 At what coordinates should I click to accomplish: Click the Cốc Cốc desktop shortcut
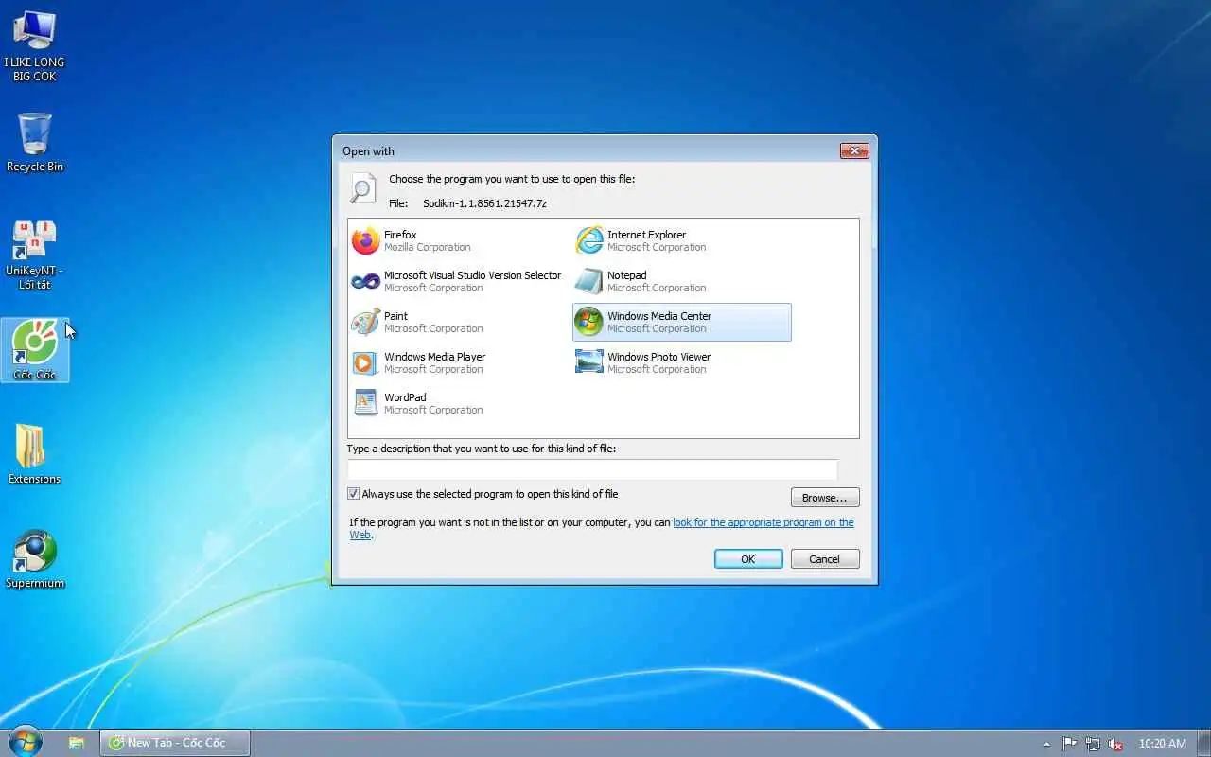34,350
